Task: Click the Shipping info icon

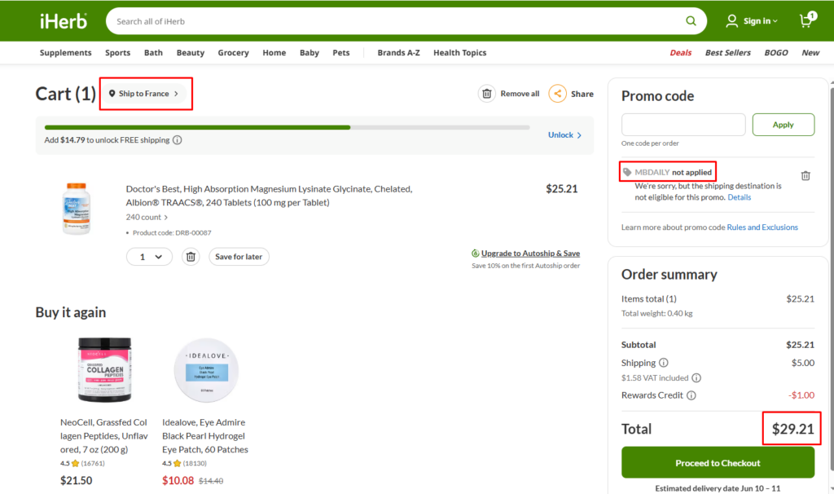Action: tap(663, 363)
